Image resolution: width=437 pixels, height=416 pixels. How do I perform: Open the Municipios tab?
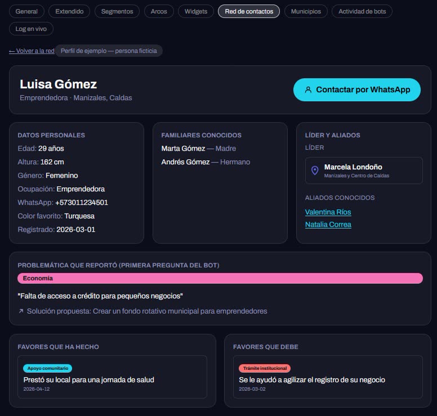point(306,11)
